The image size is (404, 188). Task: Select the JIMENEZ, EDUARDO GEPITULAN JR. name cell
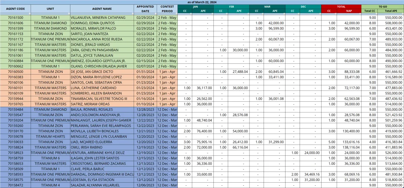tap(102, 61)
